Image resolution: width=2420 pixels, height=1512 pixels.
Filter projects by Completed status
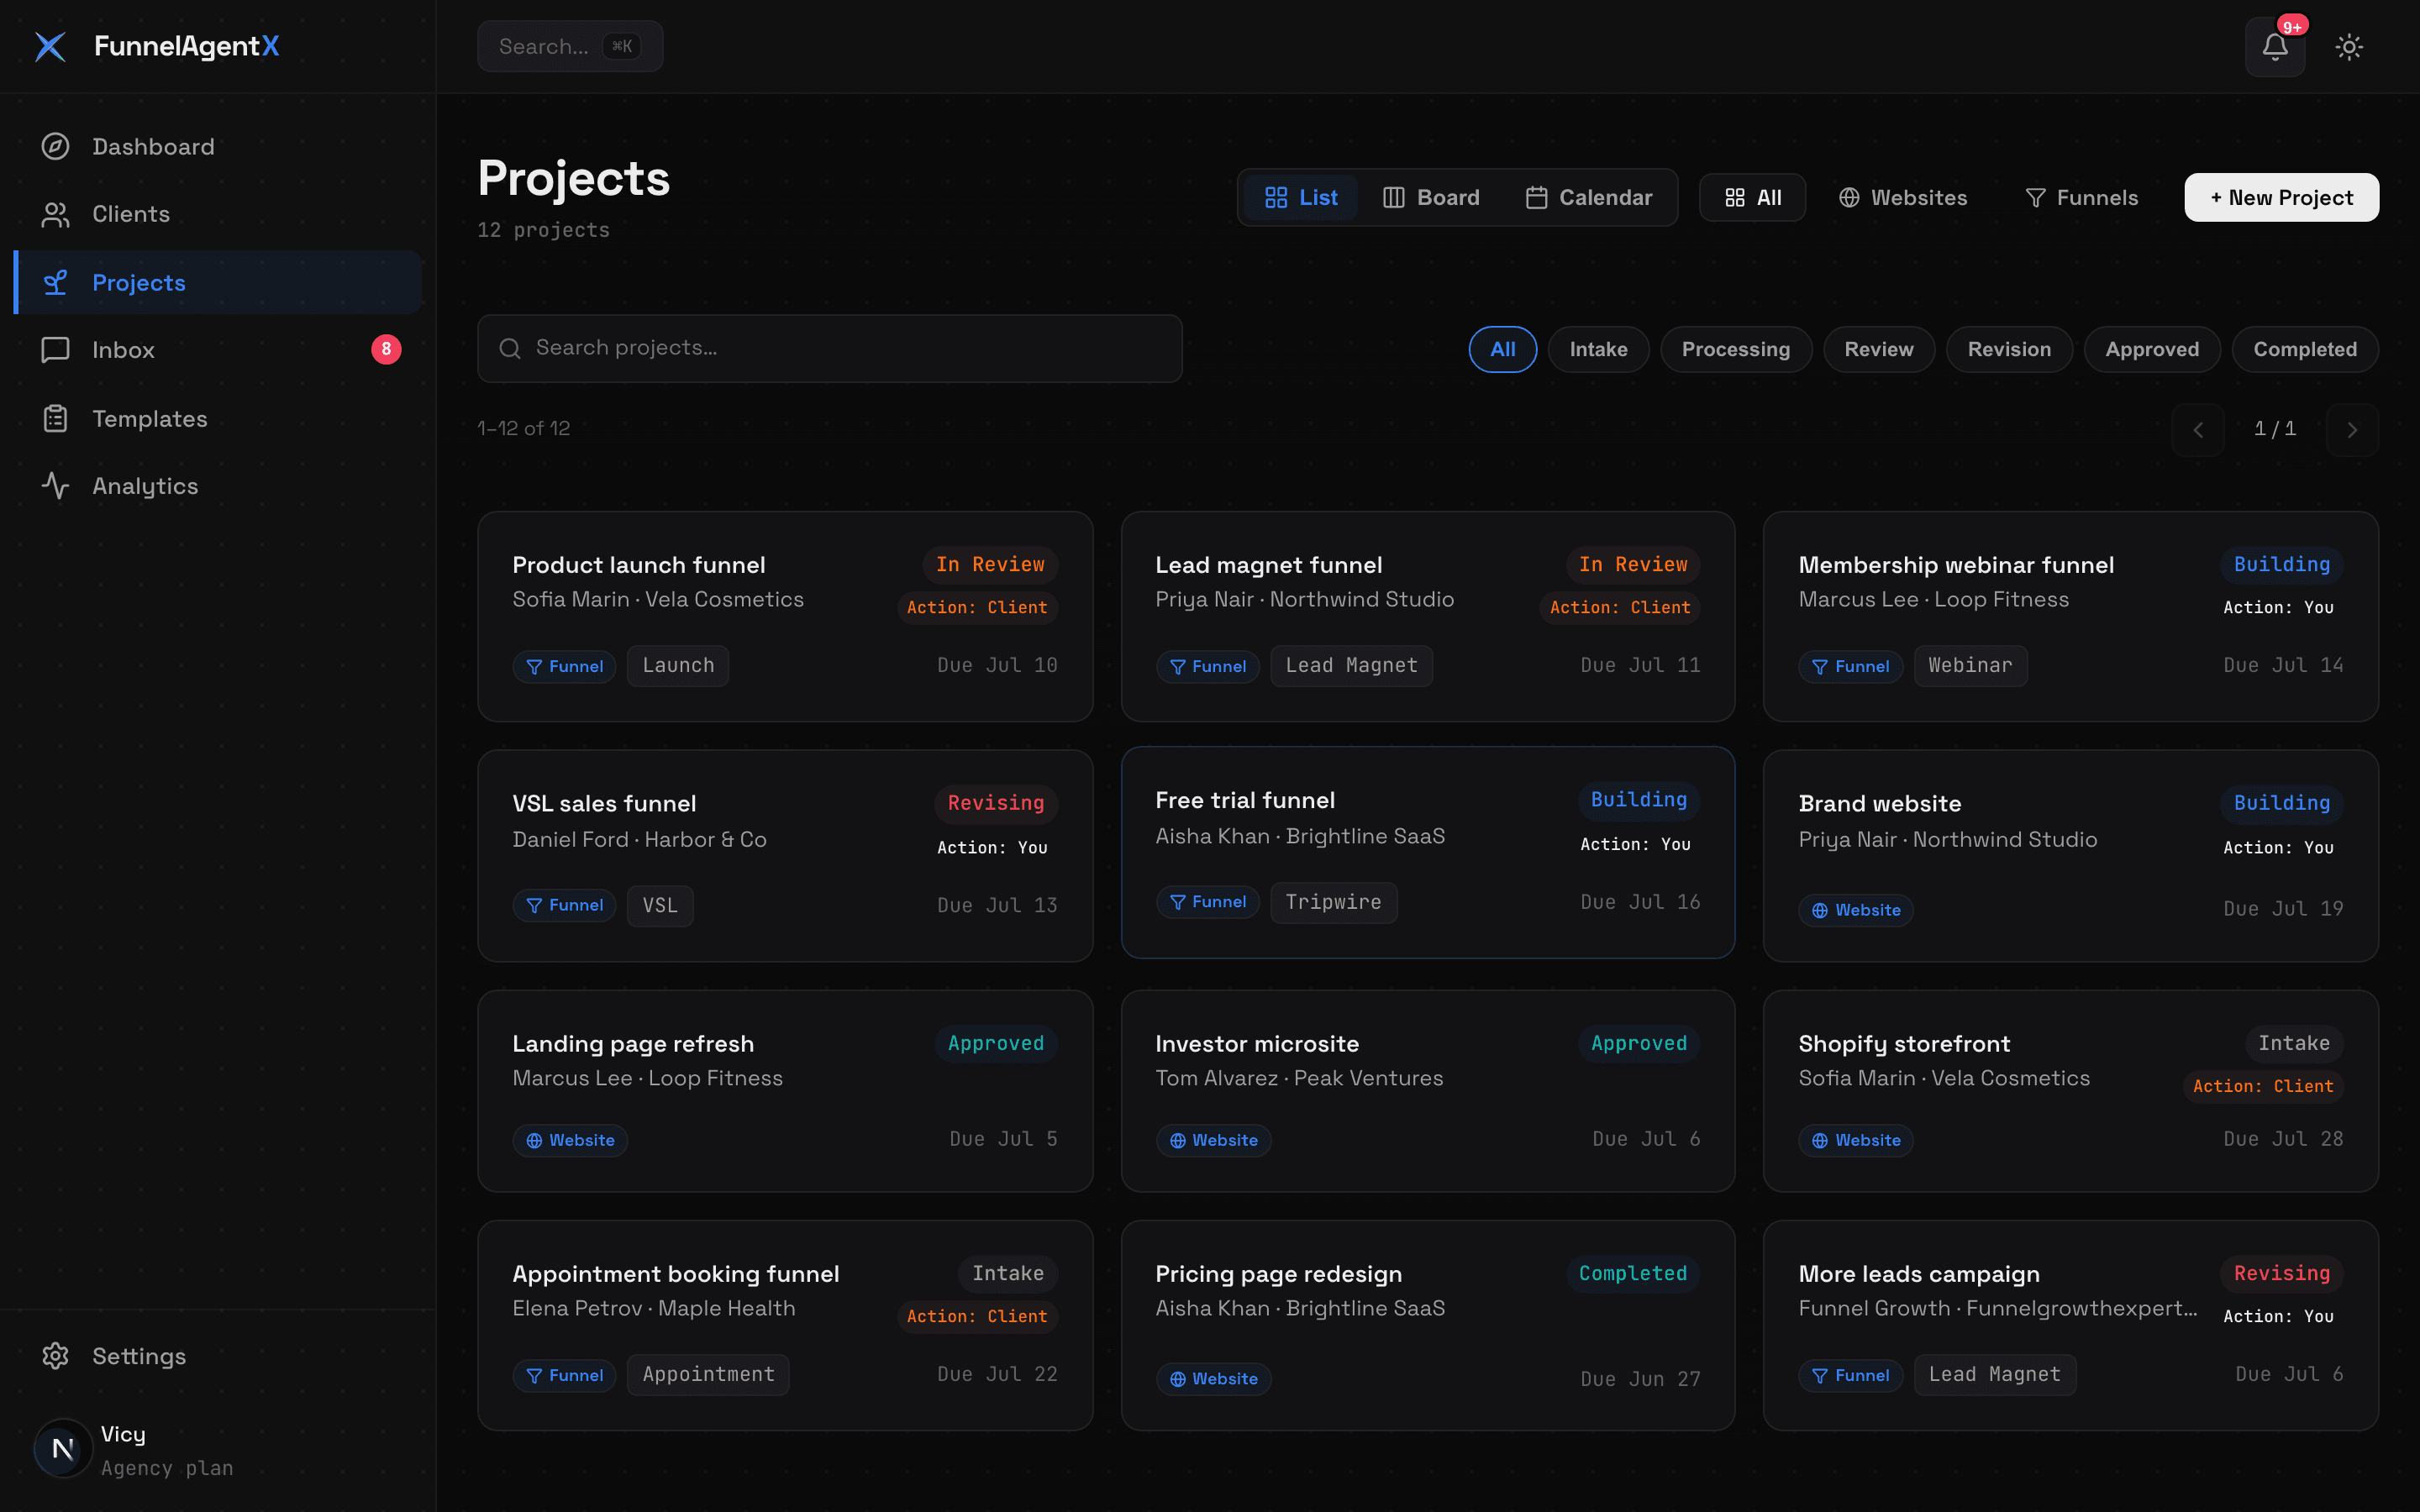click(2305, 349)
